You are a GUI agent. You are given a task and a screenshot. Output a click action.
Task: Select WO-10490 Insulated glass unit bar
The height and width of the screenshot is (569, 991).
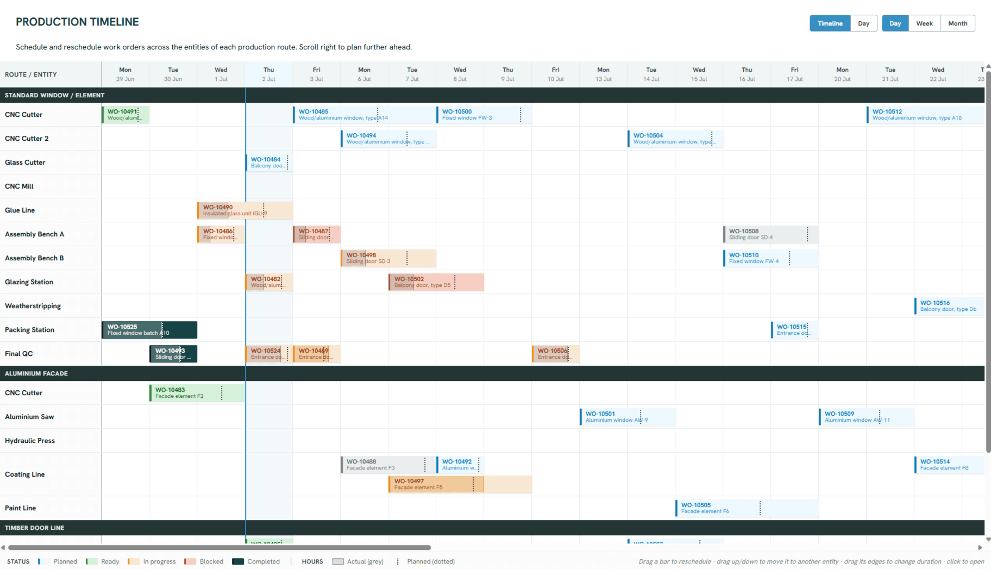245,210
